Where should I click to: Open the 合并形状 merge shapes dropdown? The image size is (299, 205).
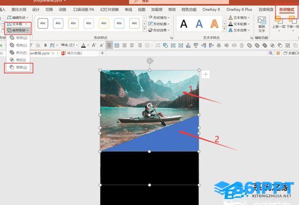coord(18,30)
